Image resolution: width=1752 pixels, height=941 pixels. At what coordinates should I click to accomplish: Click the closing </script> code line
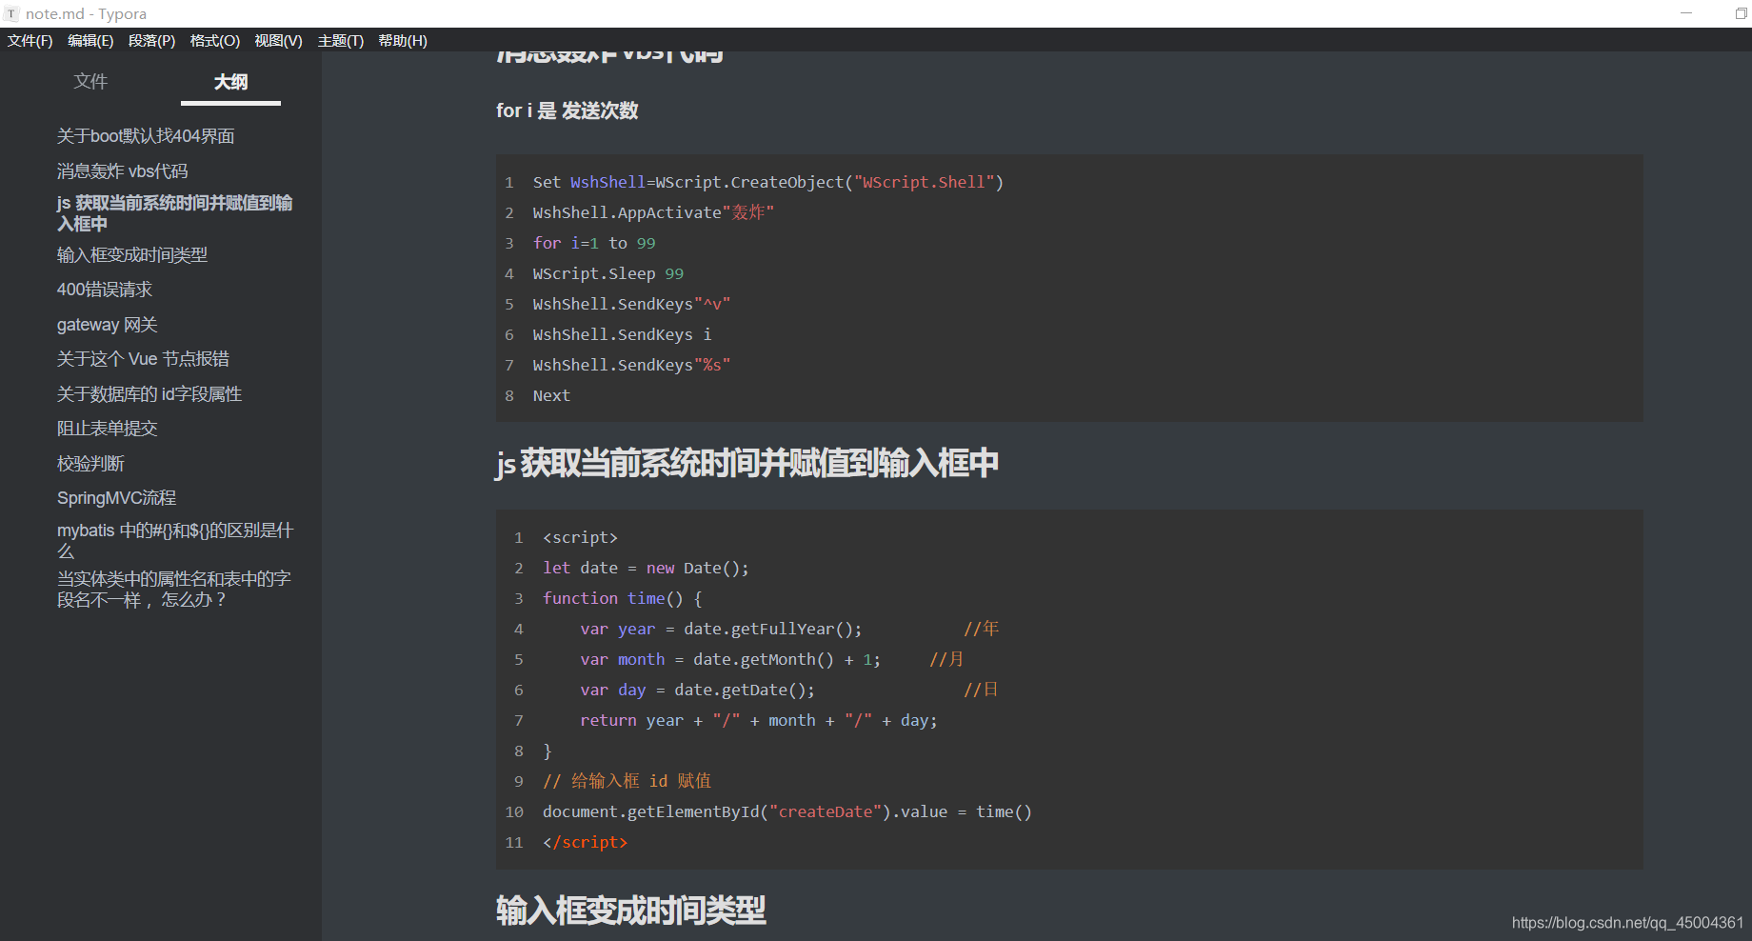pyautogui.click(x=585, y=842)
